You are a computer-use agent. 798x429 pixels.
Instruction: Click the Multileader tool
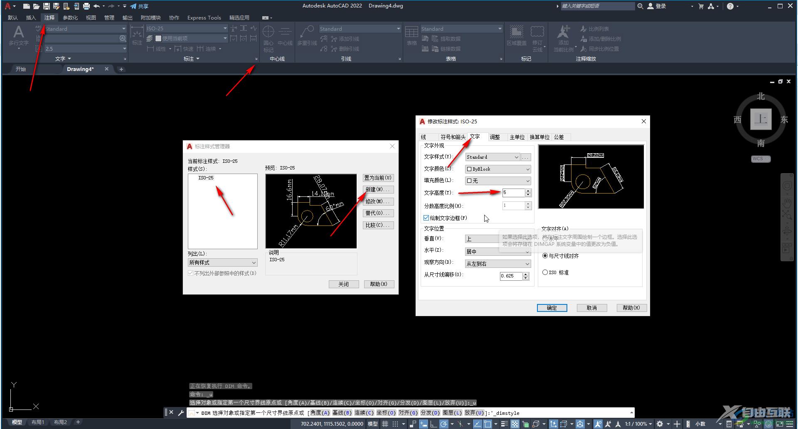click(307, 35)
